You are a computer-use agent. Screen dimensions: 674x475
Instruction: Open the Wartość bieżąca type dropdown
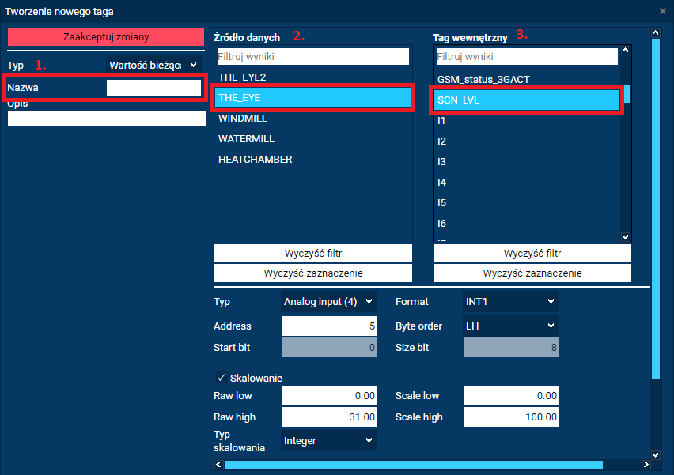coord(154,65)
